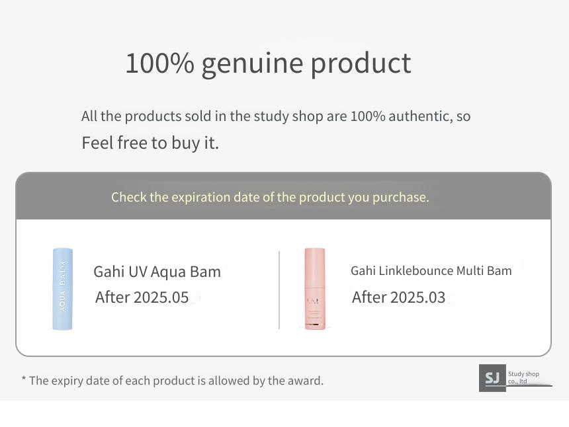Click the asterisk before expiry footnote
Screen dimensions: 569x427
(x=24, y=379)
